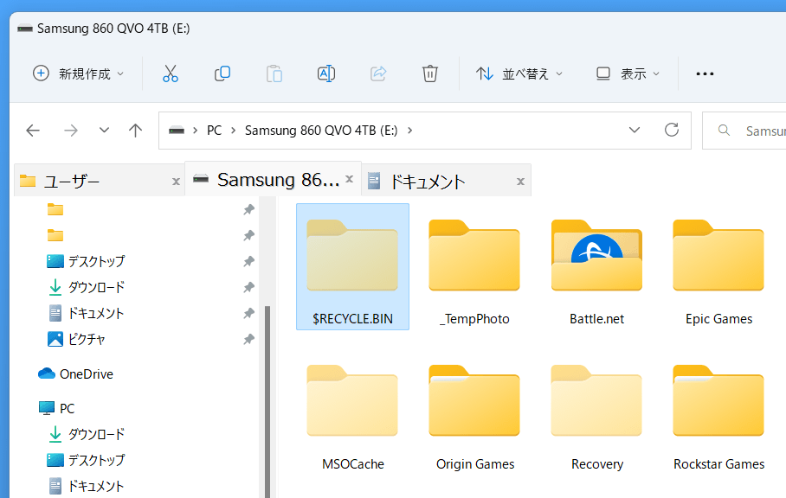The width and height of the screenshot is (786, 498).
Task: Click Samsung 860 QVO 4TB (E:) breadcrumb
Action: pos(321,131)
